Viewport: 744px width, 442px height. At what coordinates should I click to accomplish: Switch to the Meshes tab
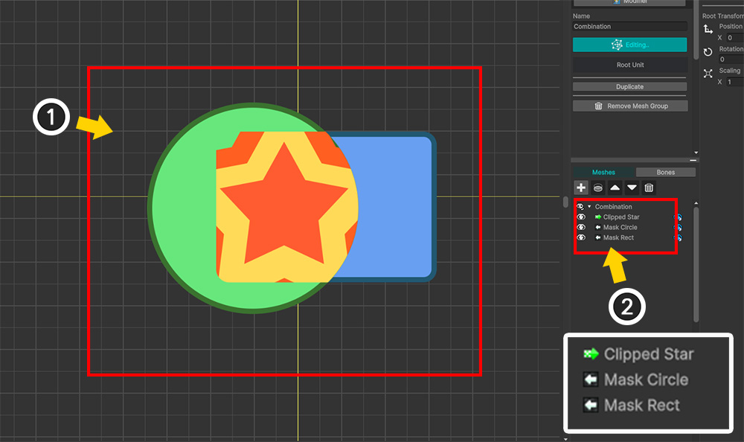(x=603, y=173)
